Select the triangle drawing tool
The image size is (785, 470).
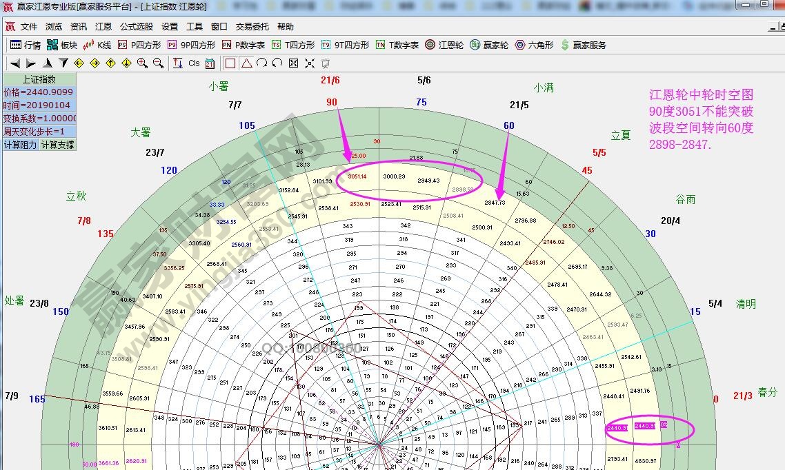[x=246, y=63]
